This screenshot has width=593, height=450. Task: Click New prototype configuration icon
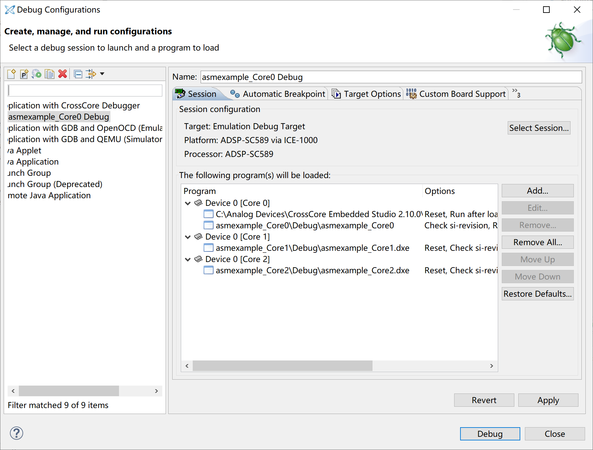click(x=24, y=74)
